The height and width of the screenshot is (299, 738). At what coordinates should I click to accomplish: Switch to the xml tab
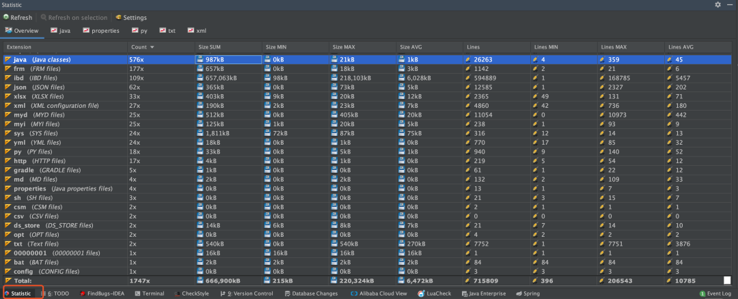pyautogui.click(x=197, y=31)
